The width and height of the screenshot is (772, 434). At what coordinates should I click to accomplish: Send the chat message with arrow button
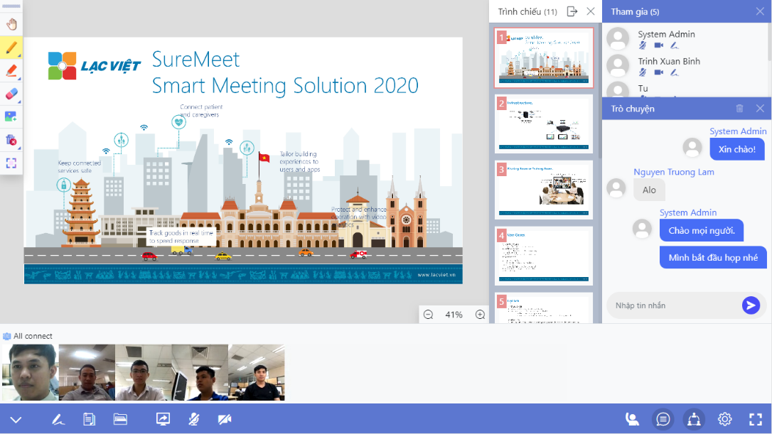pos(751,305)
